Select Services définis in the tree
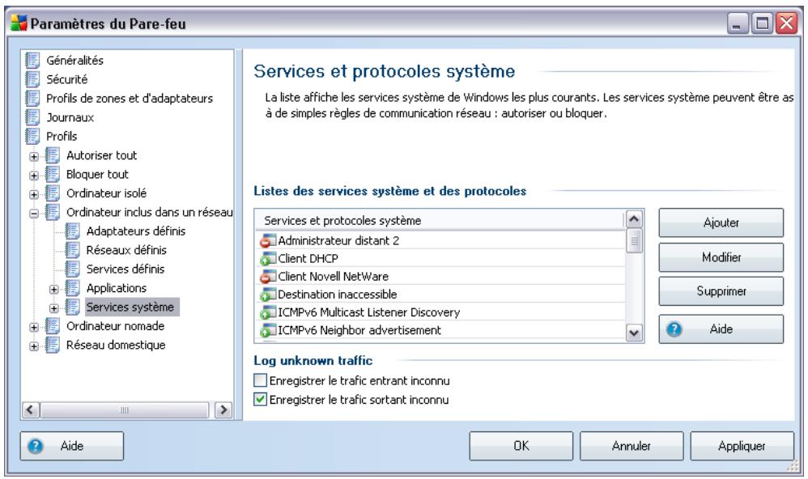 125,269
